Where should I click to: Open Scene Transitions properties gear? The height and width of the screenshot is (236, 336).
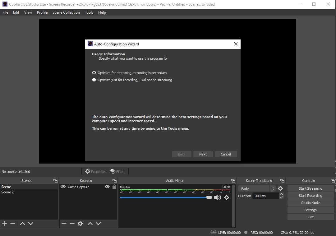tap(280, 188)
